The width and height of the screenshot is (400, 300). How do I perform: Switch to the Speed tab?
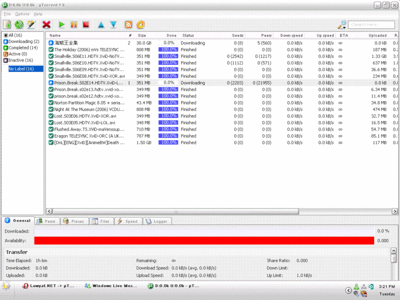(128, 221)
